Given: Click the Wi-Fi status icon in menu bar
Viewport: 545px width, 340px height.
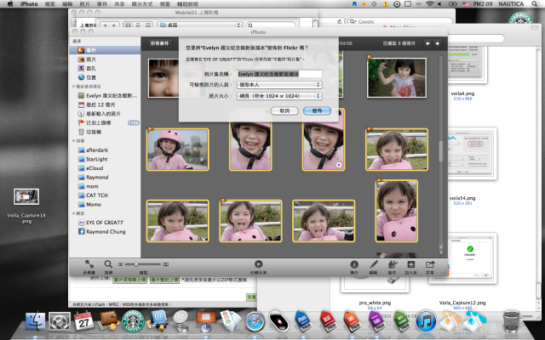Looking at the screenshot, I should coord(429,4).
